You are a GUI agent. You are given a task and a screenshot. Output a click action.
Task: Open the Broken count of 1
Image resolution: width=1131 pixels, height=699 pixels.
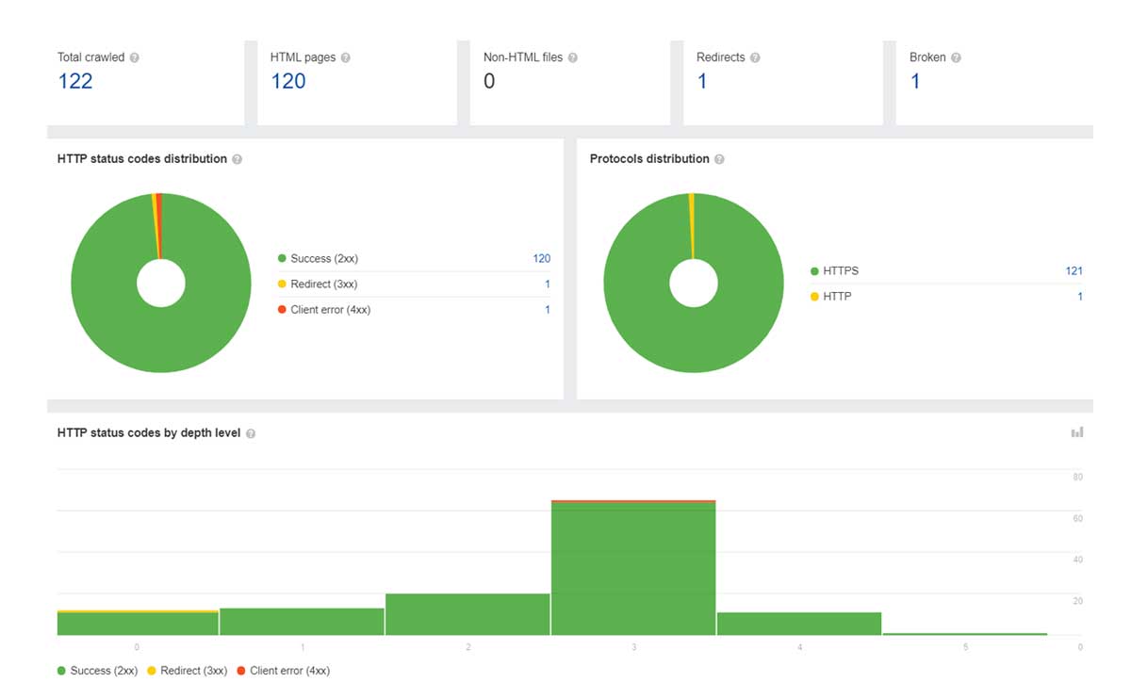point(915,81)
